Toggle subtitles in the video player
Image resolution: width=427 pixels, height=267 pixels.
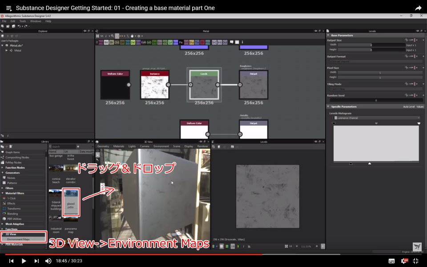[x=391, y=261]
